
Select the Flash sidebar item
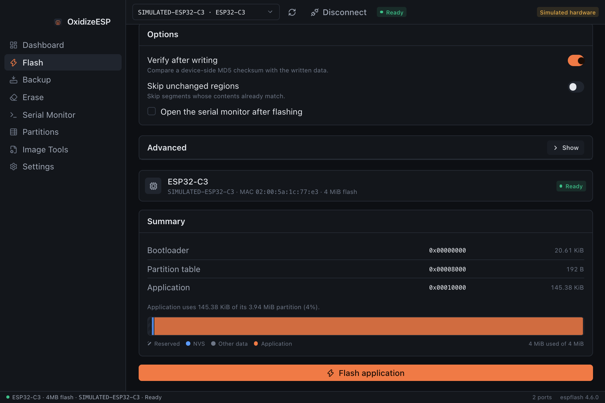[63, 62]
